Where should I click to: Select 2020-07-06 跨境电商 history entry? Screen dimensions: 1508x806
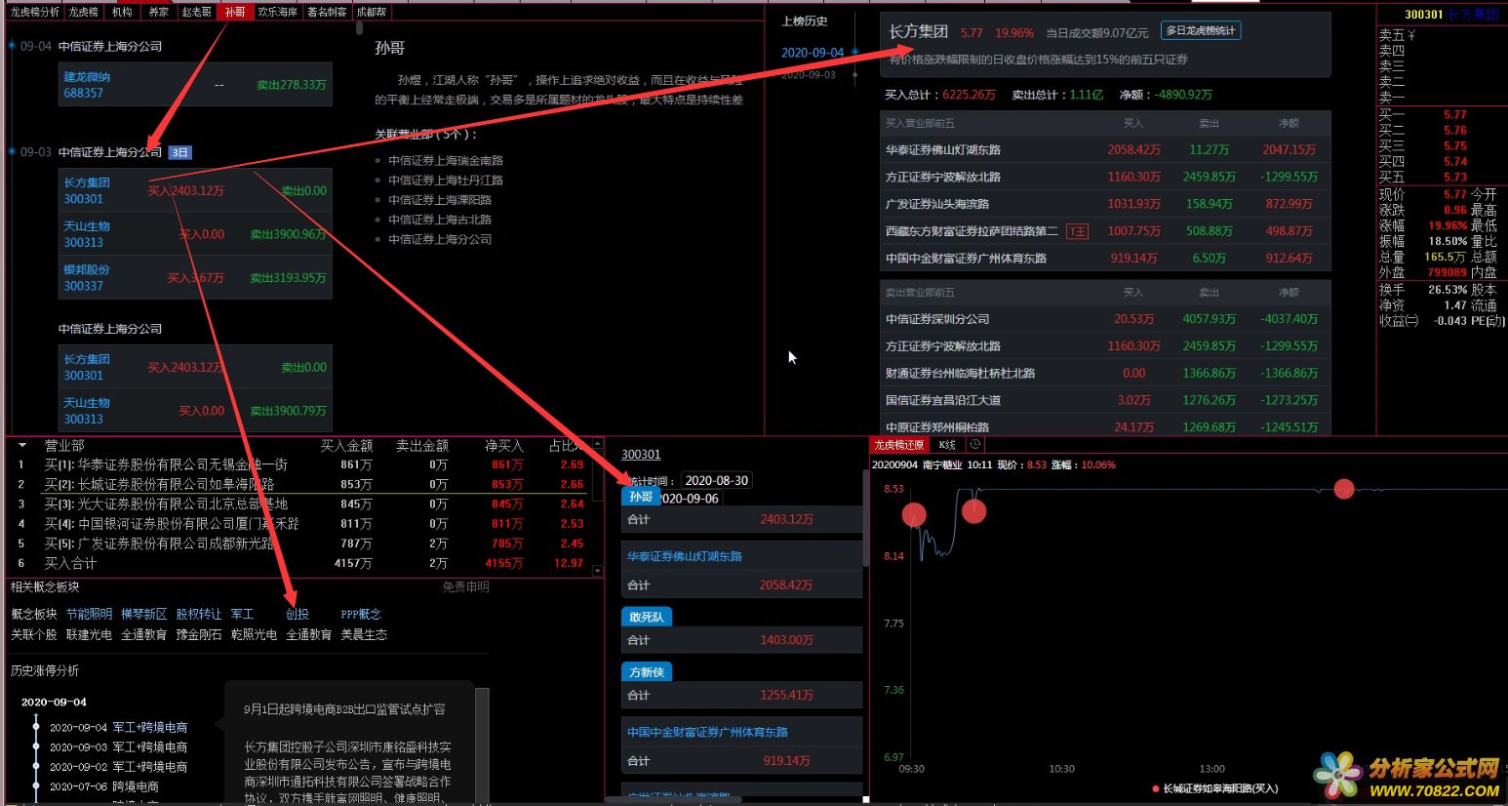point(104,786)
